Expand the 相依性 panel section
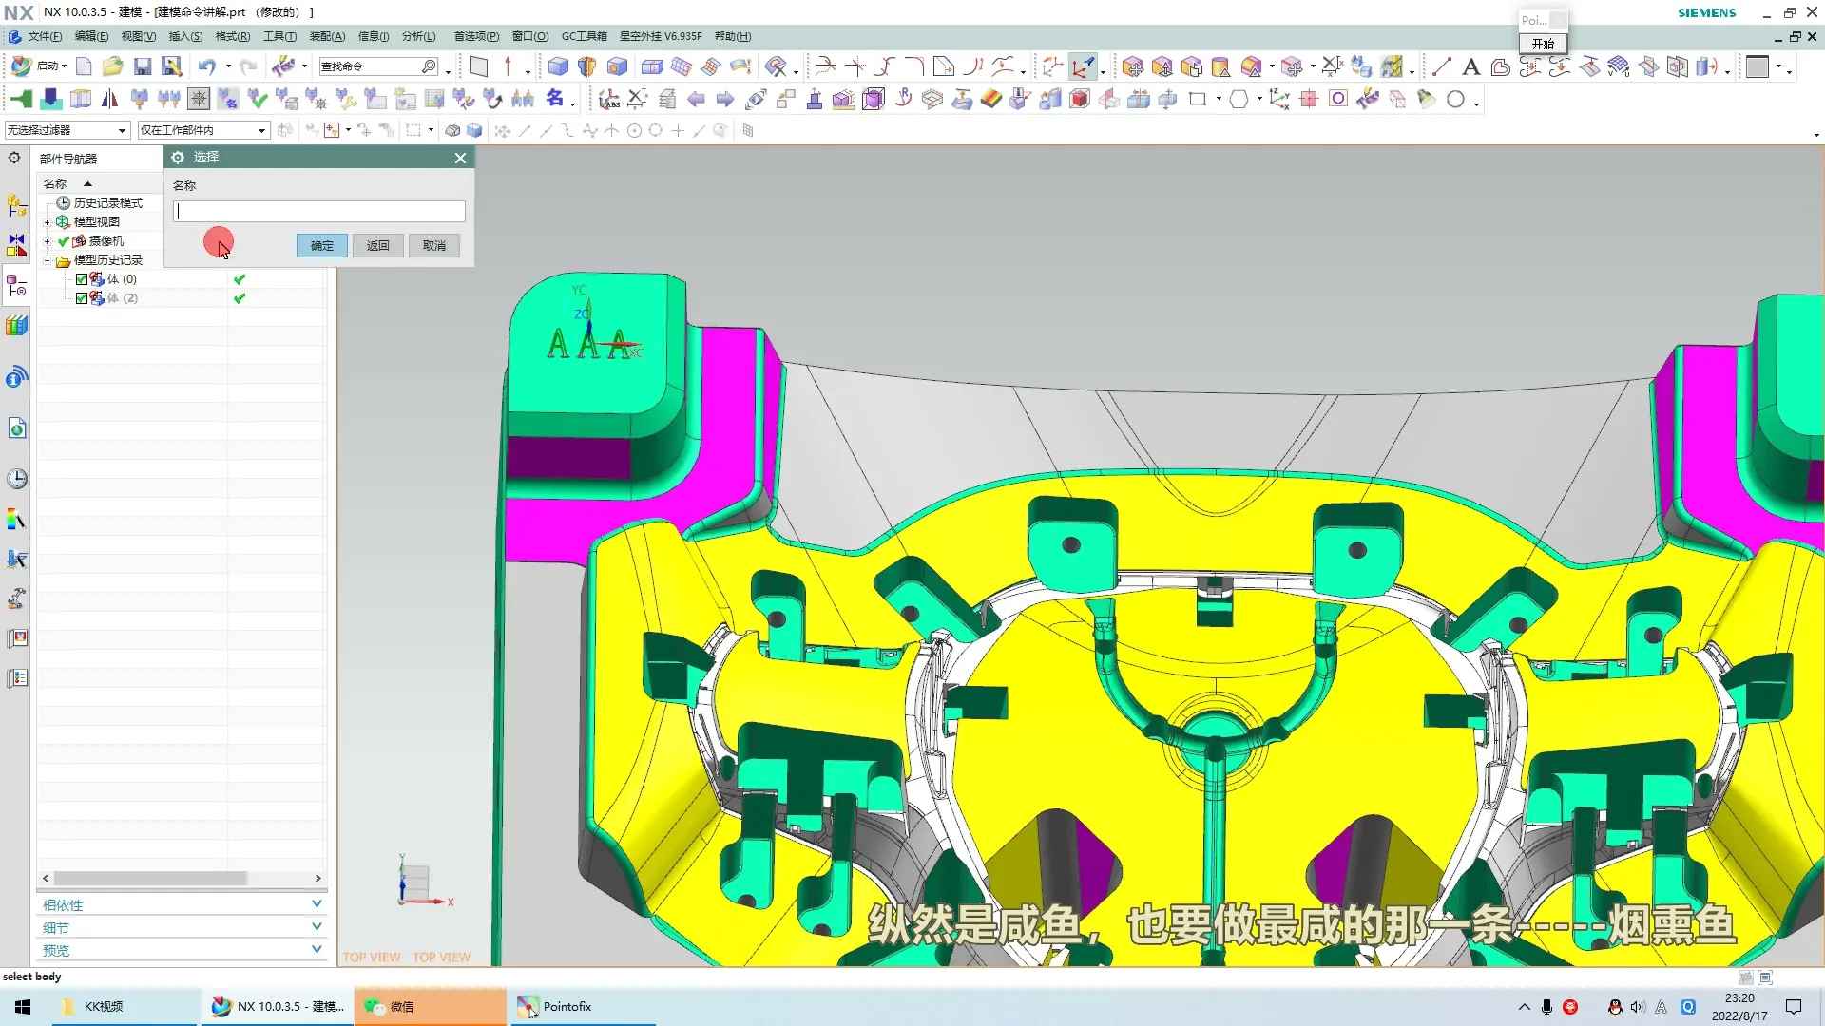The width and height of the screenshot is (1825, 1026). 317,904
